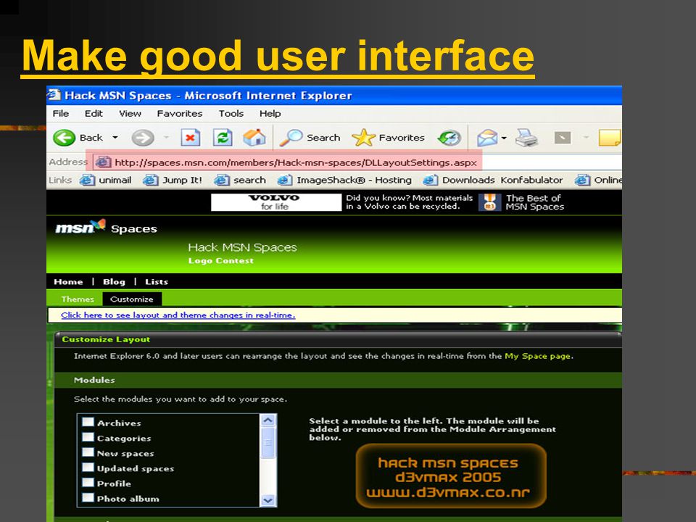This screenshot has height=522, width=696.
Task: Open Favorites star in toolbar
Action: (x=363, y=138)
